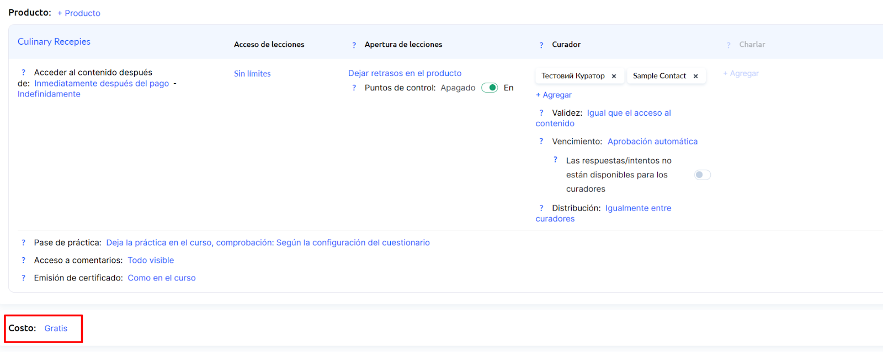Click the help icon beside Curador header
Viewport: 883px width, 357px height.
[541, 45]
